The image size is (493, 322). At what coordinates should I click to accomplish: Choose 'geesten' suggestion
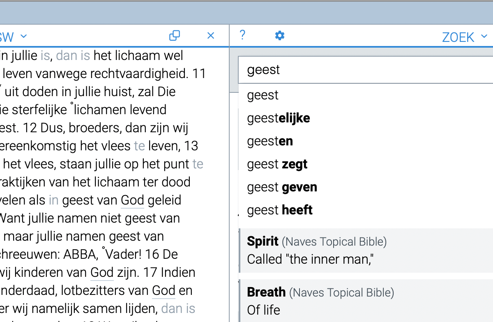pyautogui.click(x=270, y=141)
